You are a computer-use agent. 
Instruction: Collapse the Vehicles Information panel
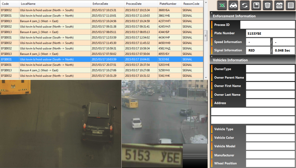pyautogui.click(x=212, y=57)
